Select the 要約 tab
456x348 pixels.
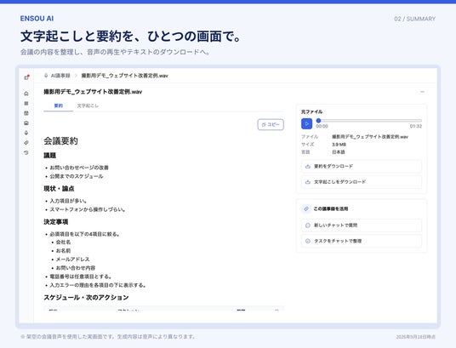click(x=59, y=106)
